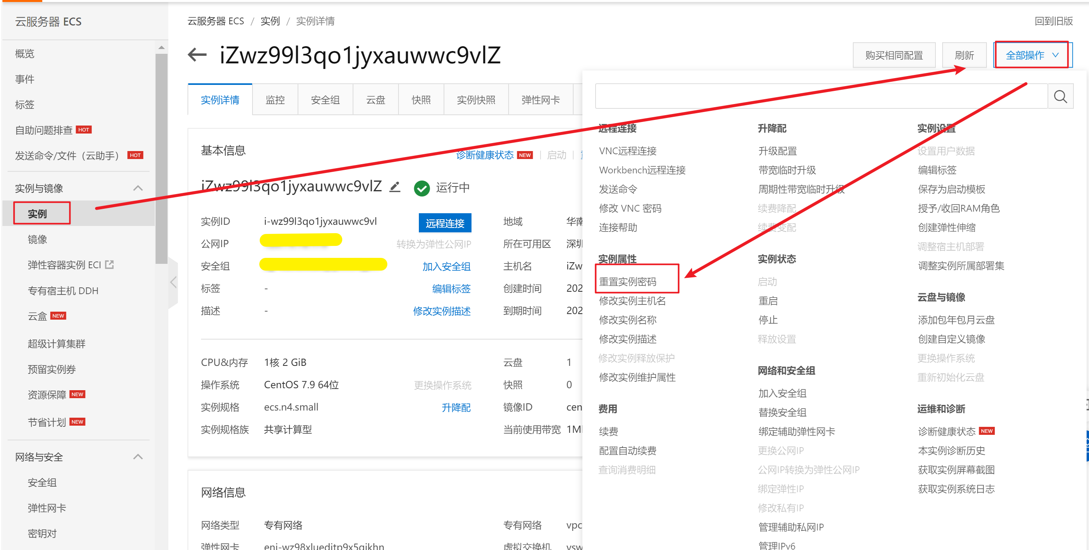Click the 编辑标签 link in basic info
Viewport: 1089px width, 550px height.
451,289
